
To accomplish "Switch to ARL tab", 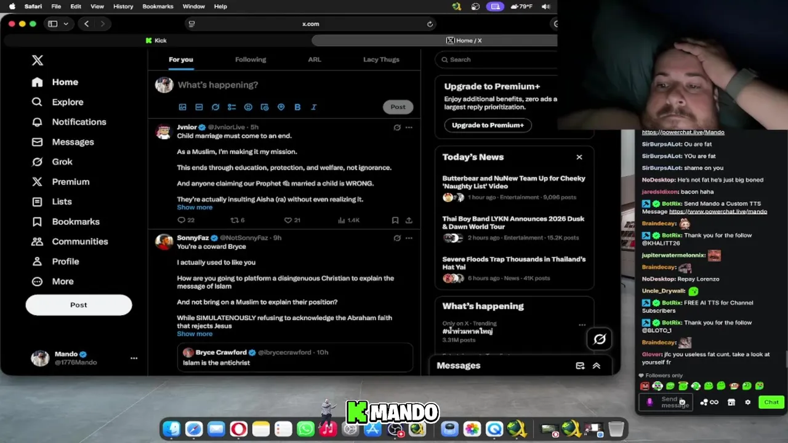I will (315, 60).
